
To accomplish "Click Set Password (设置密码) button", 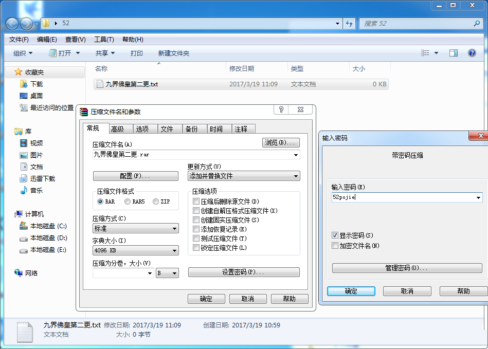I will pos(244,272).
